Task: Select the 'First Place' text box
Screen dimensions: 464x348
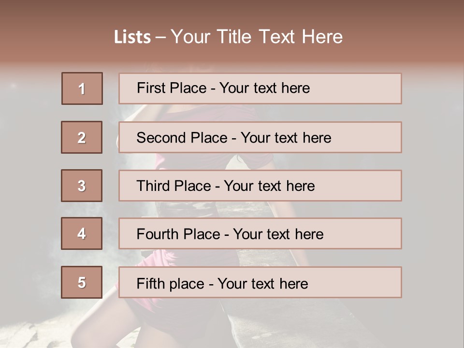Action: pos(260,88)
